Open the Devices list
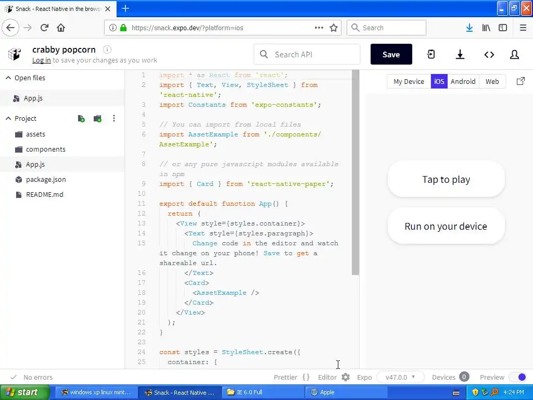Image resolution: width=533 pixels, height=400 pixels. click(450, 377)
